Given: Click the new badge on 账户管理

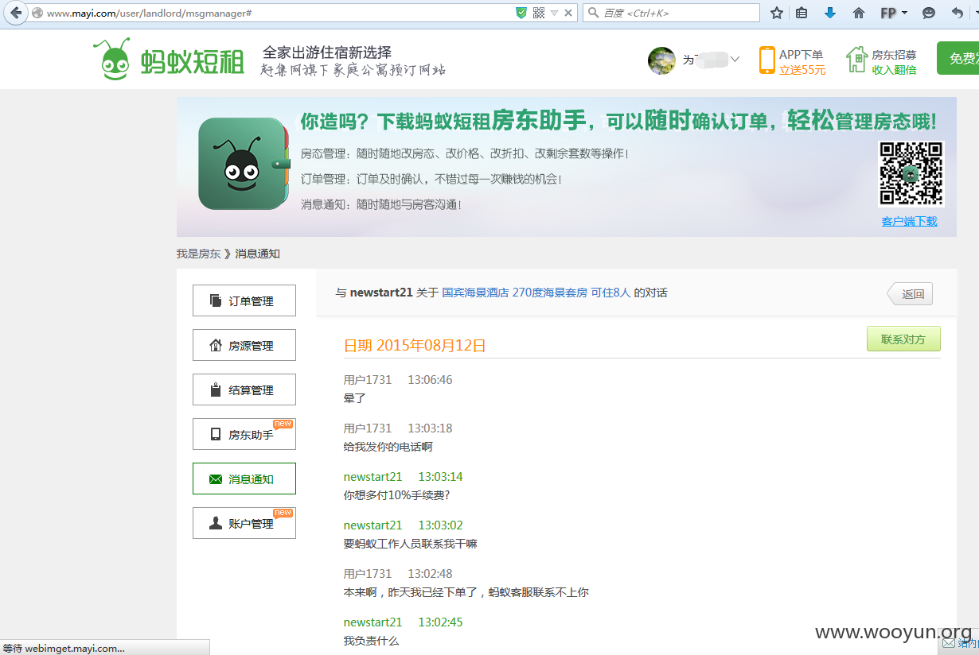Looking at the screenshot, I should (x=283, y=513).
